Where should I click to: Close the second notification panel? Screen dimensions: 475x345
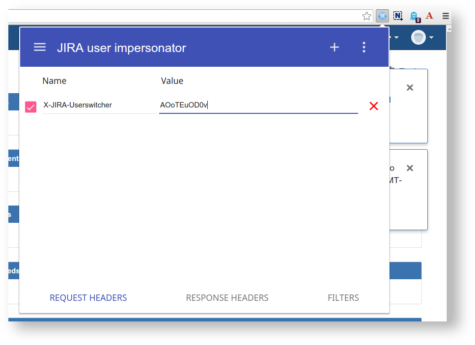(410, 168)
